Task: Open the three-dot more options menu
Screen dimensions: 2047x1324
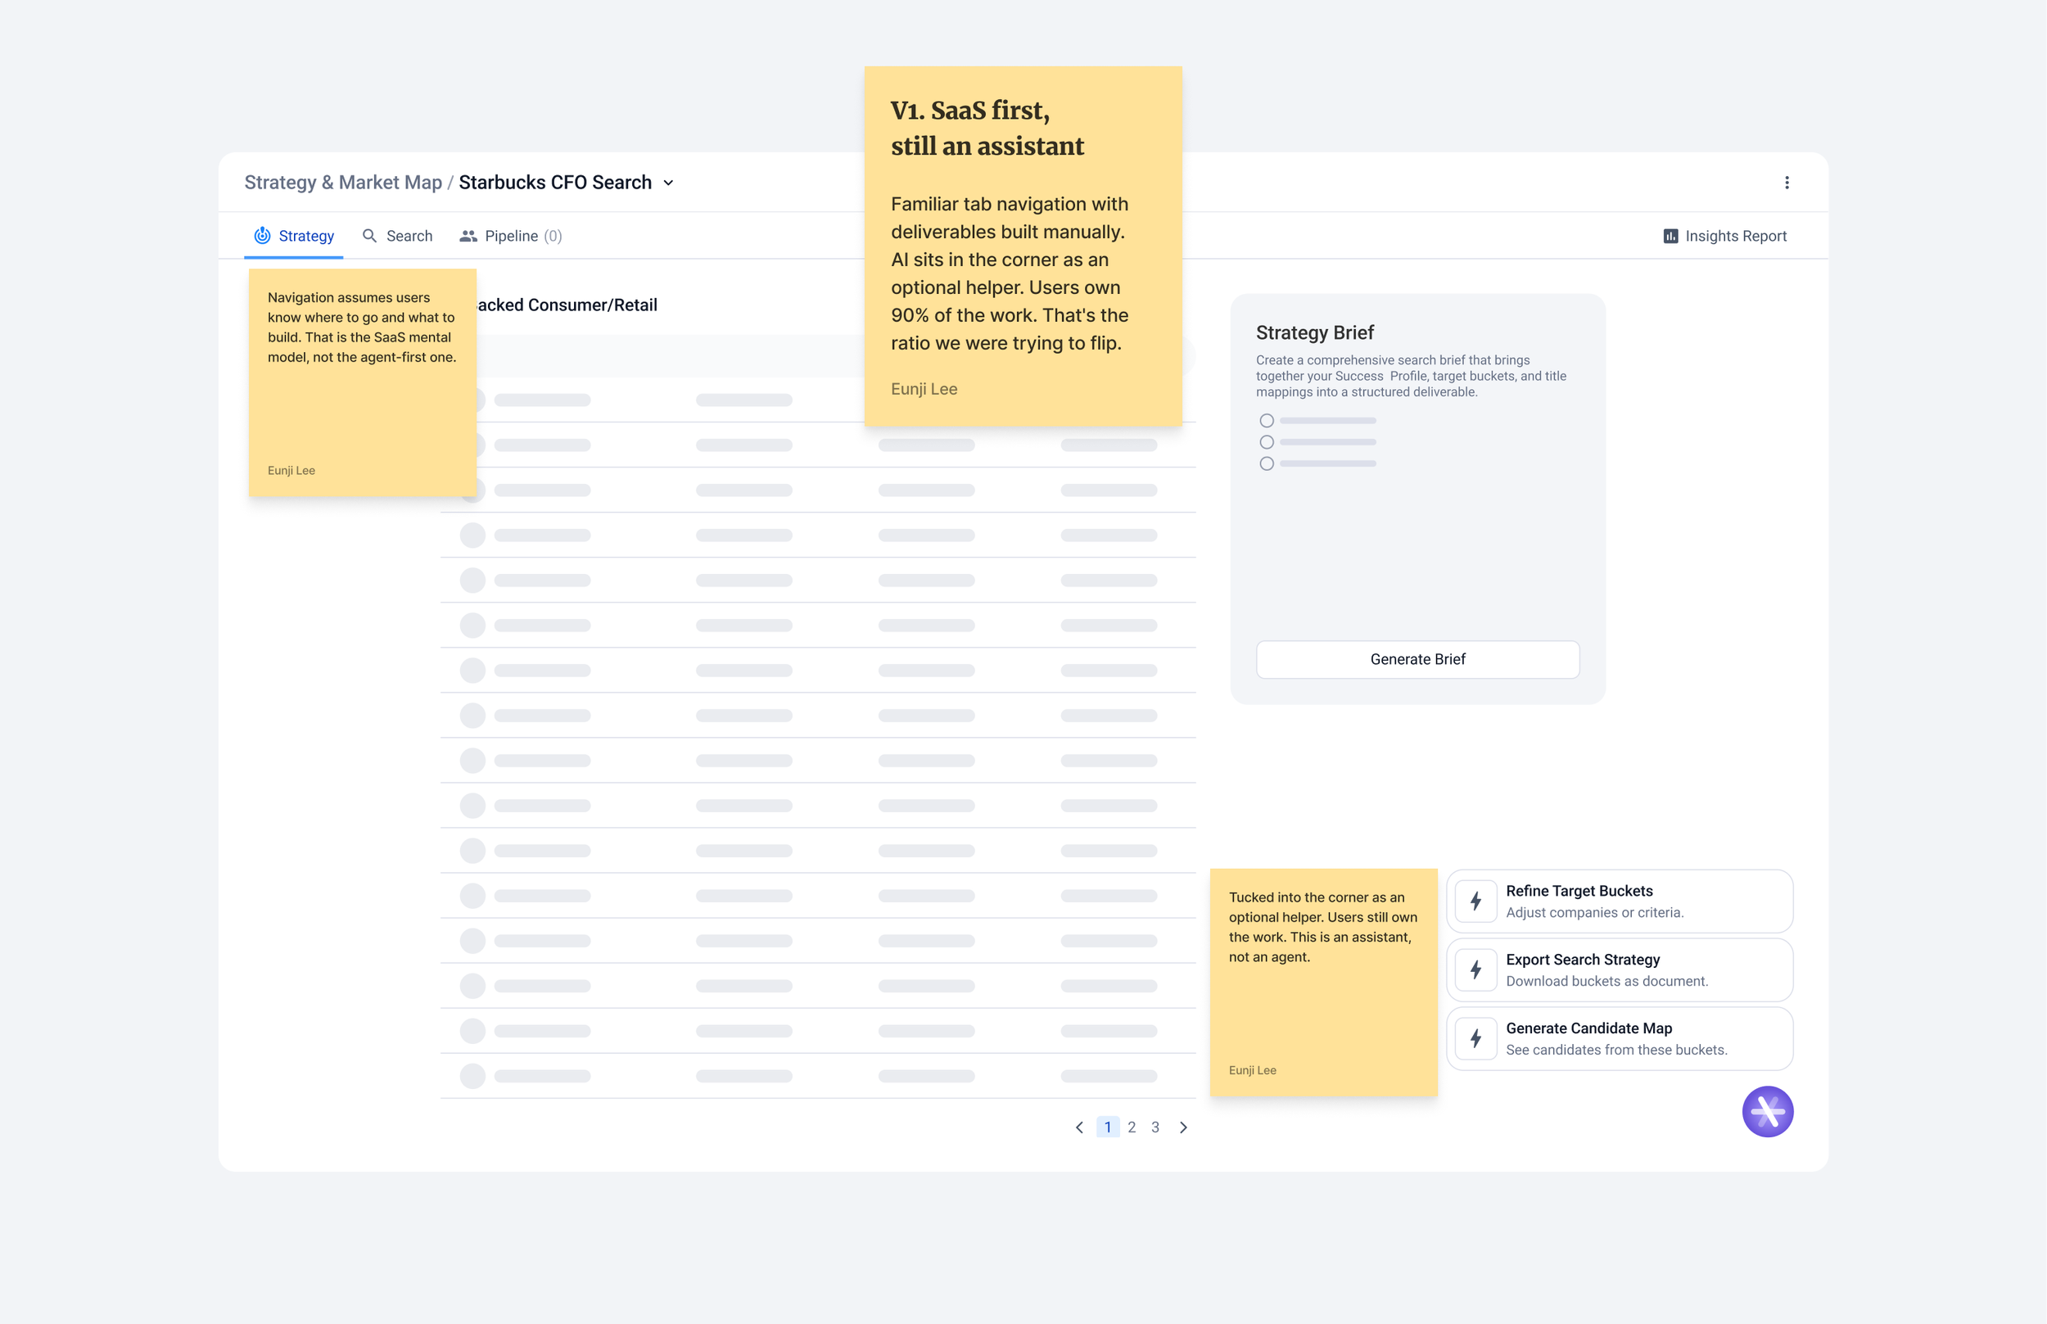Action: tap(1787, 183)
